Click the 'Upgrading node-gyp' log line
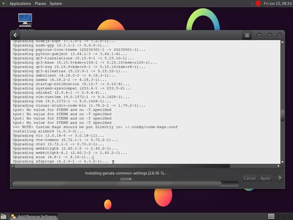The image size is (293, 220). coord(61,45)
